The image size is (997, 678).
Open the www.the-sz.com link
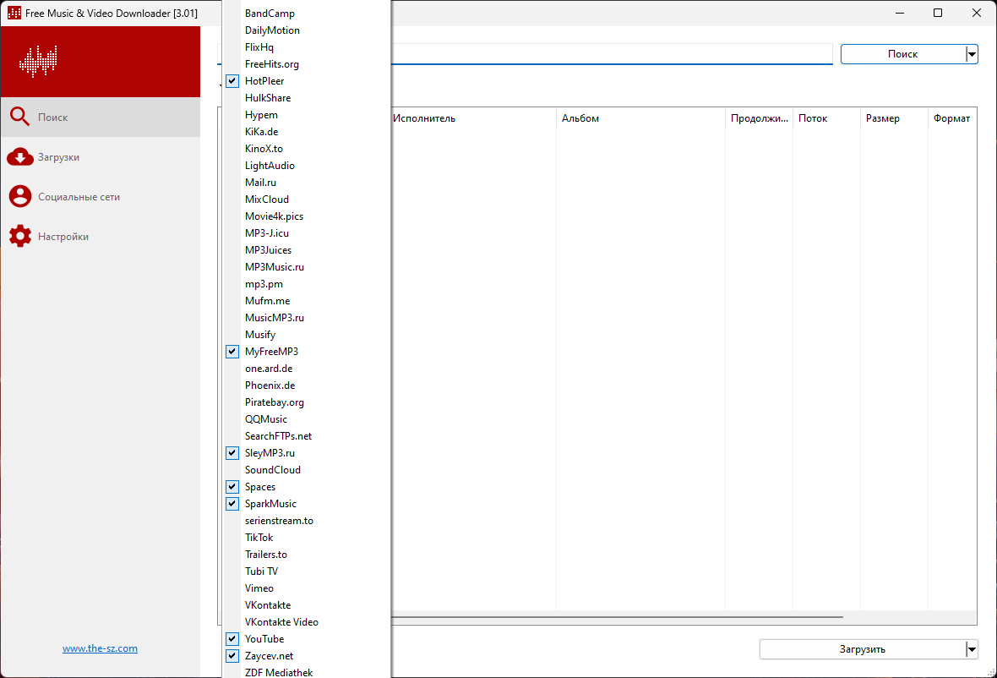(100, 648)
